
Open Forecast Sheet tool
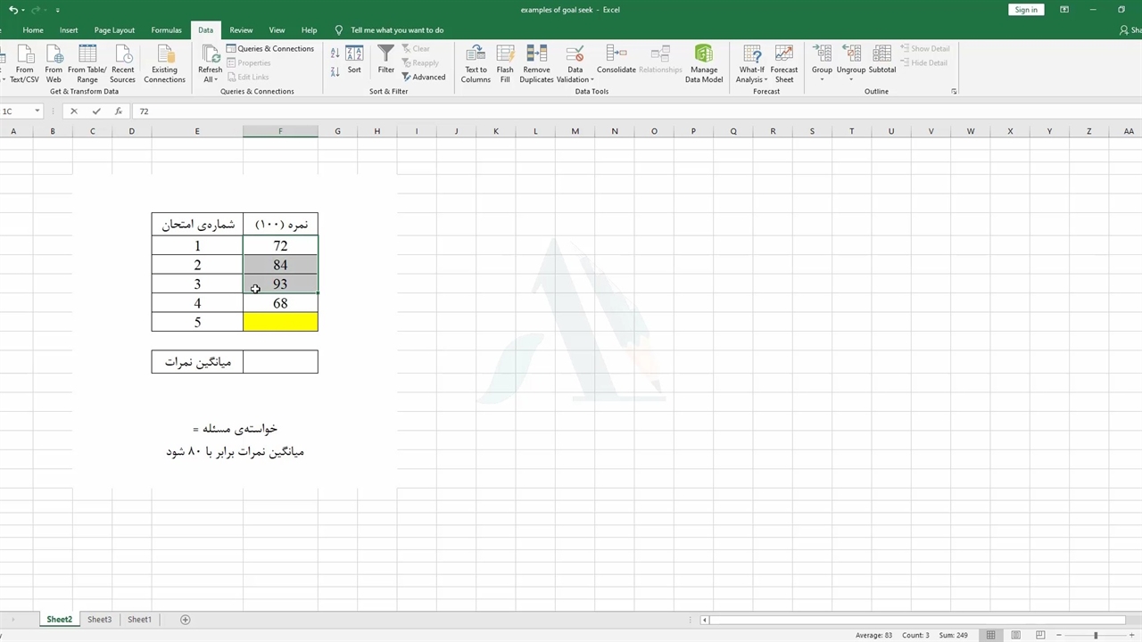click(x=783, y=62)
